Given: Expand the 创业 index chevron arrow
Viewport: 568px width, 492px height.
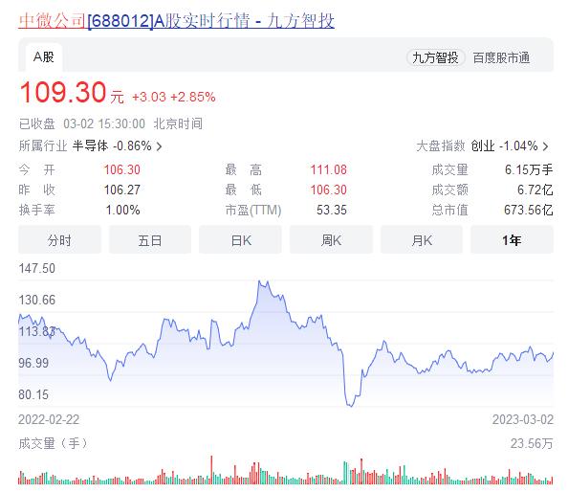Looking at the screenshot, I should pyautogui.click(x=545, y=146).
